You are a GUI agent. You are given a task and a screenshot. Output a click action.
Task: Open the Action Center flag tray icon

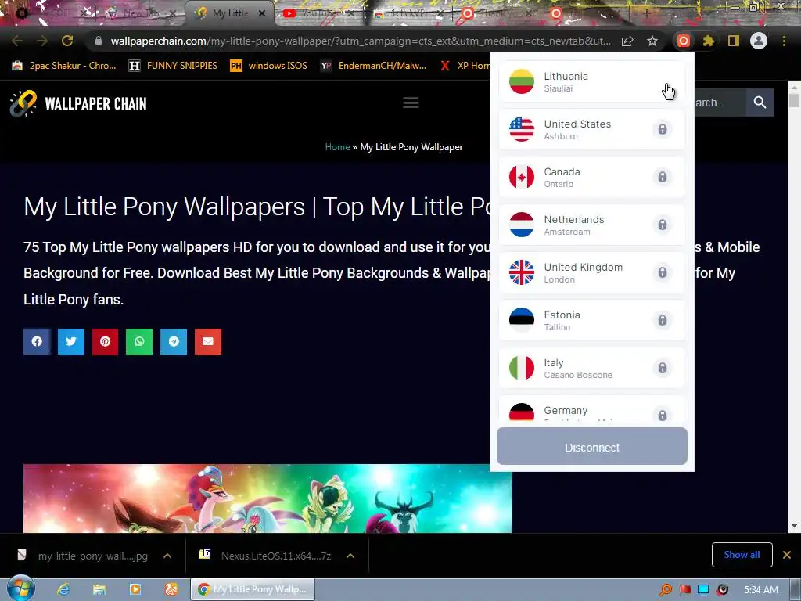click(685, 590)
